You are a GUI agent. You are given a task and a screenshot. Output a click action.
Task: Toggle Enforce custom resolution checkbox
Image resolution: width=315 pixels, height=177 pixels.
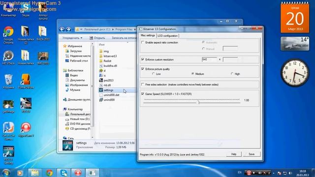click(143, 59)
